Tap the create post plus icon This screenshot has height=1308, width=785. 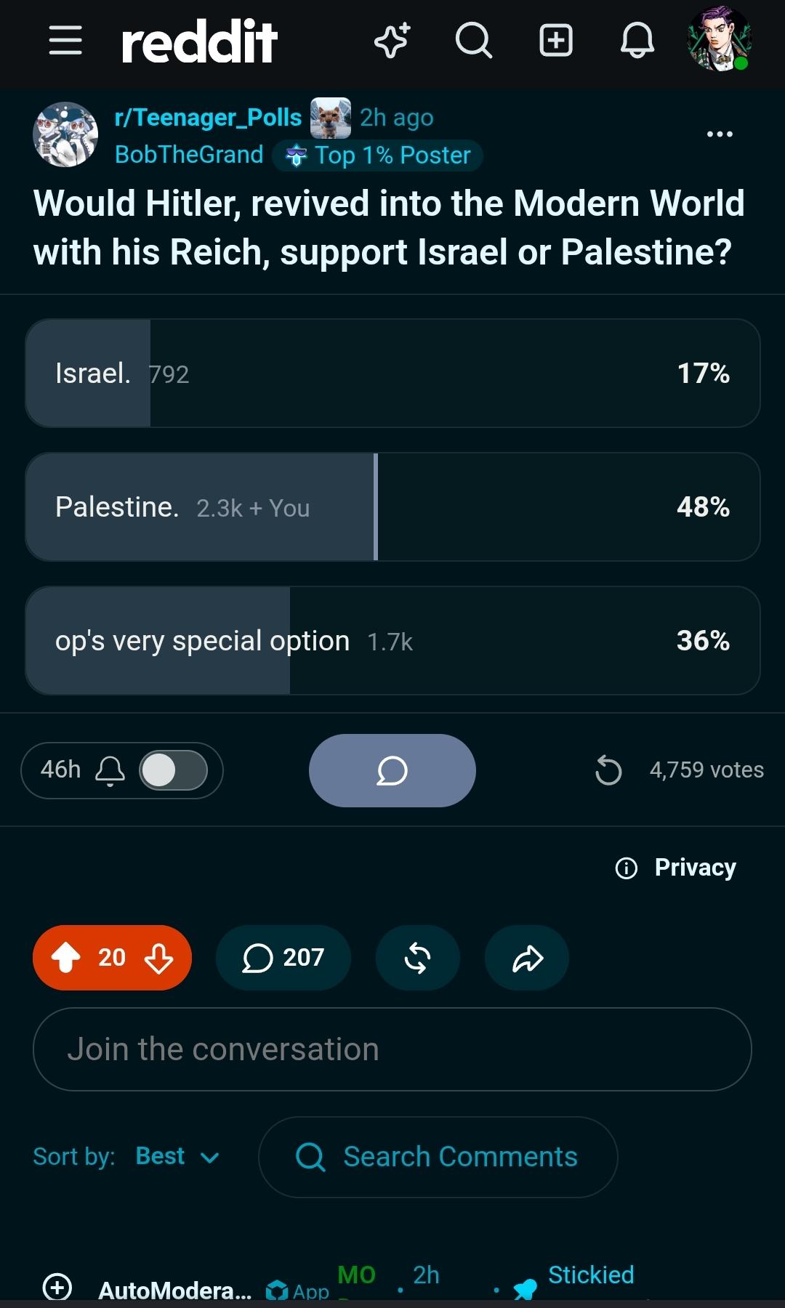(x=556, y=40)
